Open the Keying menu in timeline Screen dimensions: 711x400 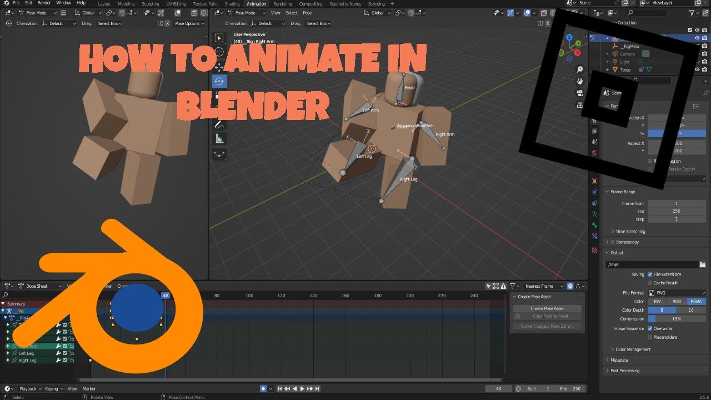point(53,389)
